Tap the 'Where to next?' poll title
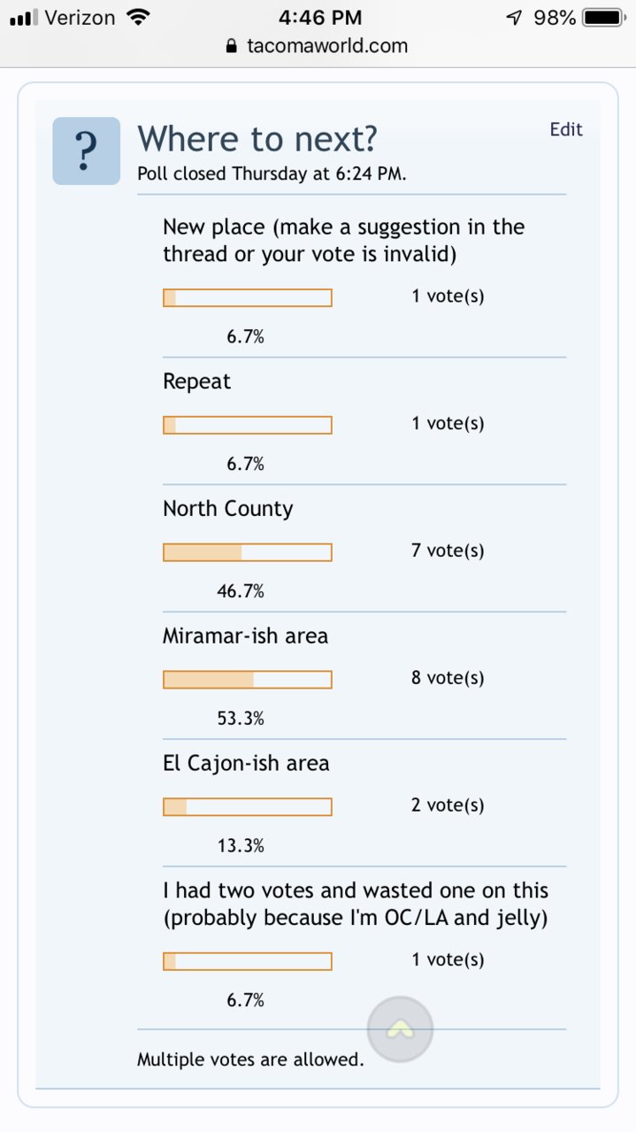 [257, 139]
